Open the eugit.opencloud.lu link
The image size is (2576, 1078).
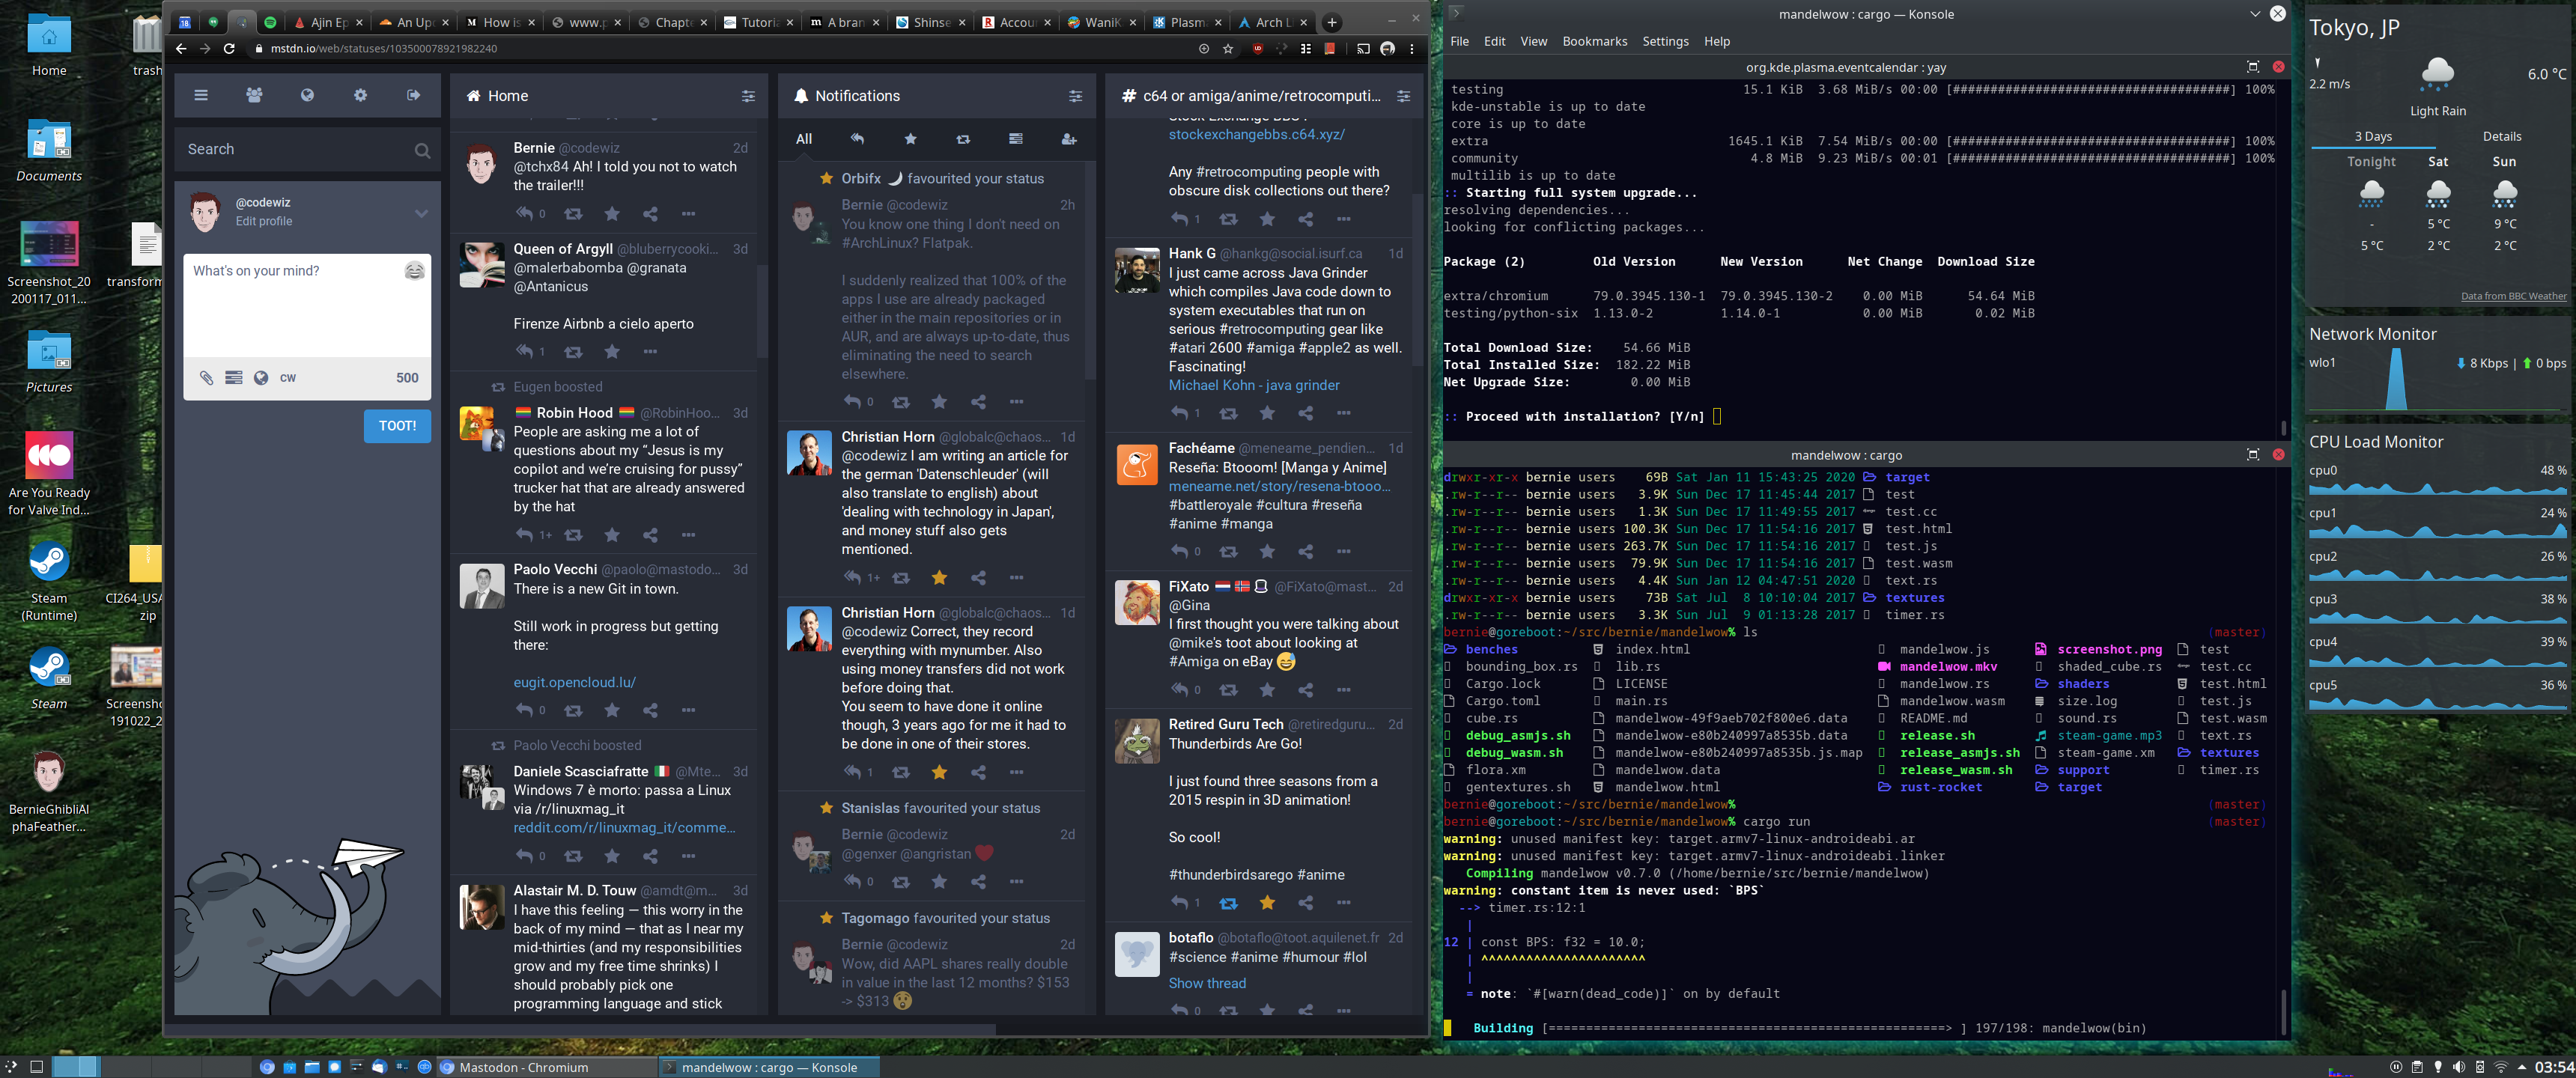point(574,682)
